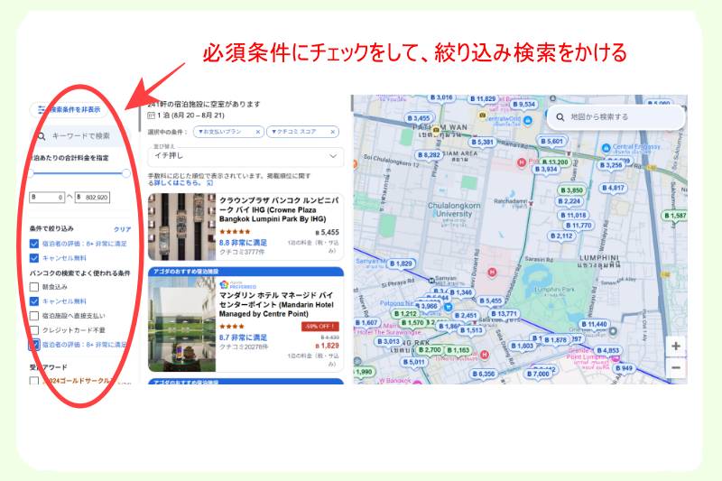Screen dimensions: 722x481
Task: Open the ฿ 5,381 map price marker
Action: tap(483, 143)
